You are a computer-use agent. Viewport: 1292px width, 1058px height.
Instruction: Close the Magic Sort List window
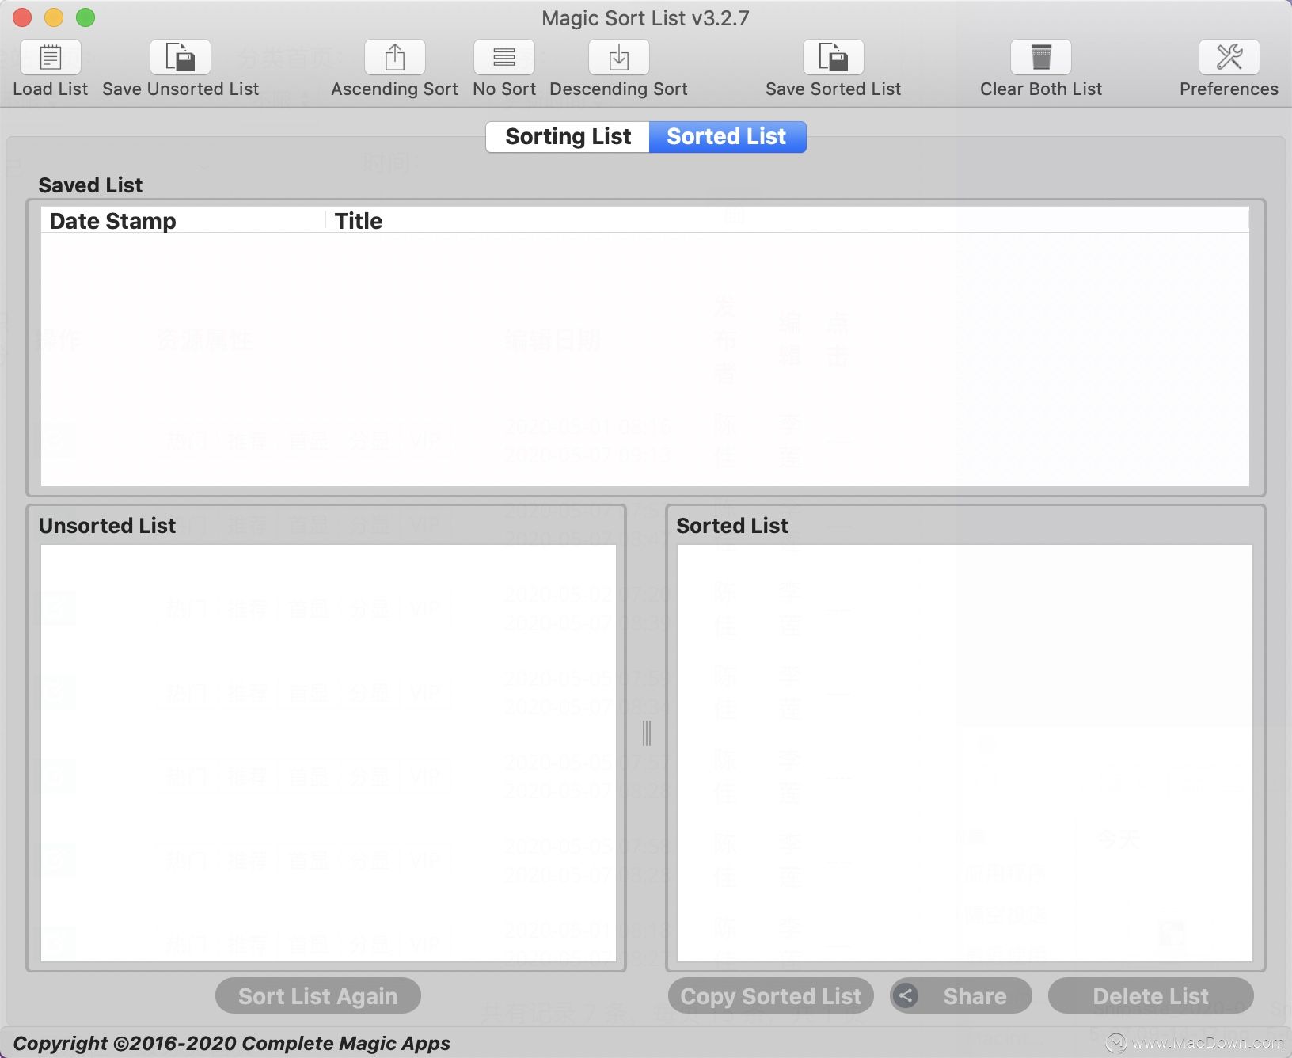click(22, 17)
